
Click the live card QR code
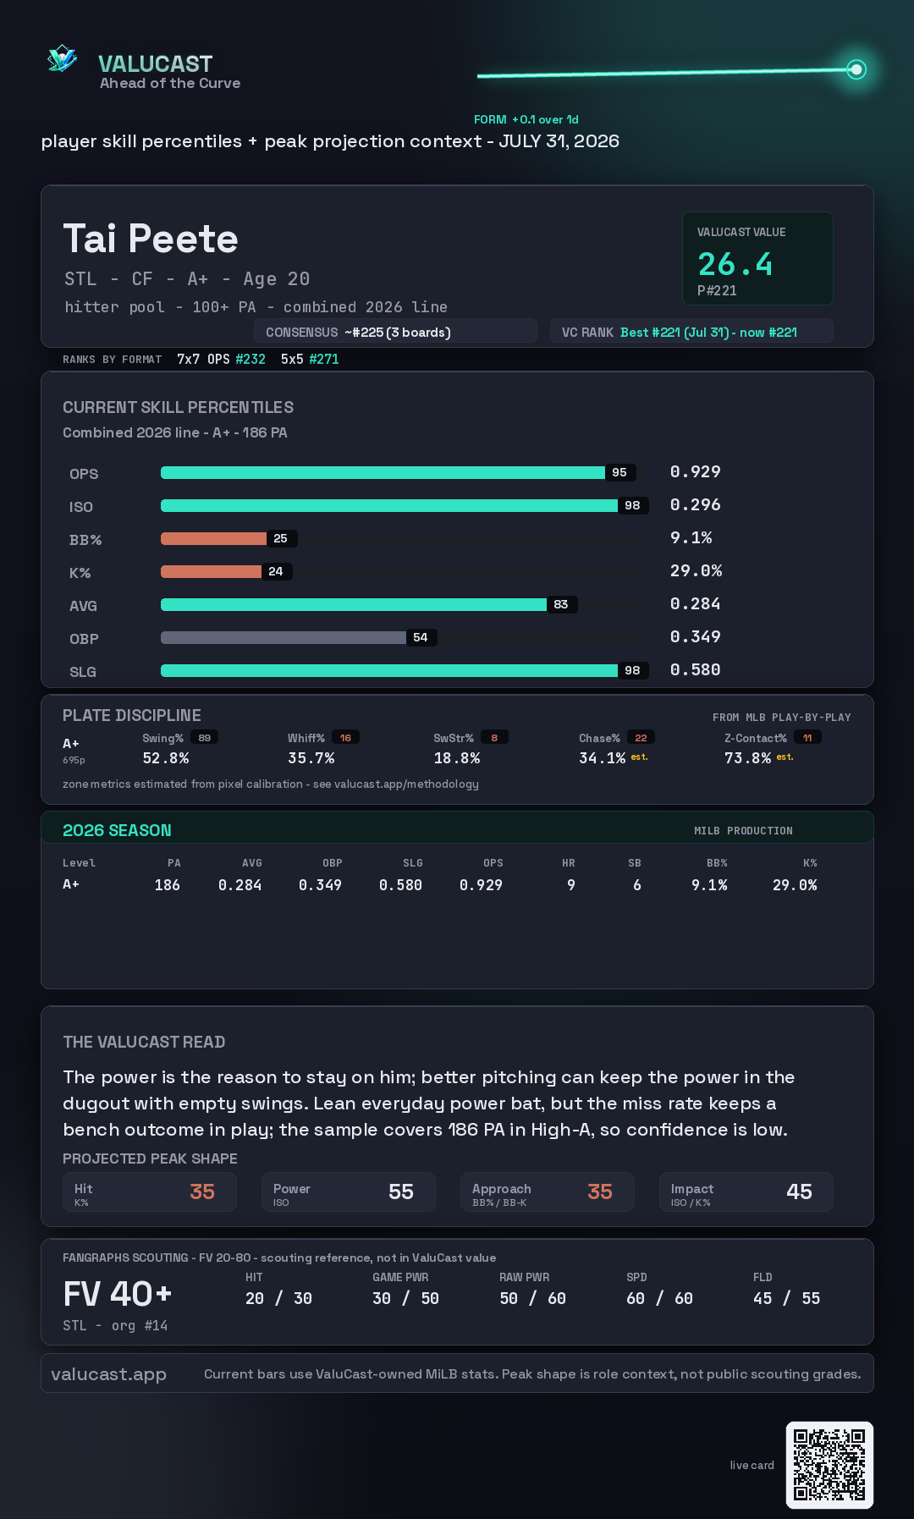(x=829, y=1465)
